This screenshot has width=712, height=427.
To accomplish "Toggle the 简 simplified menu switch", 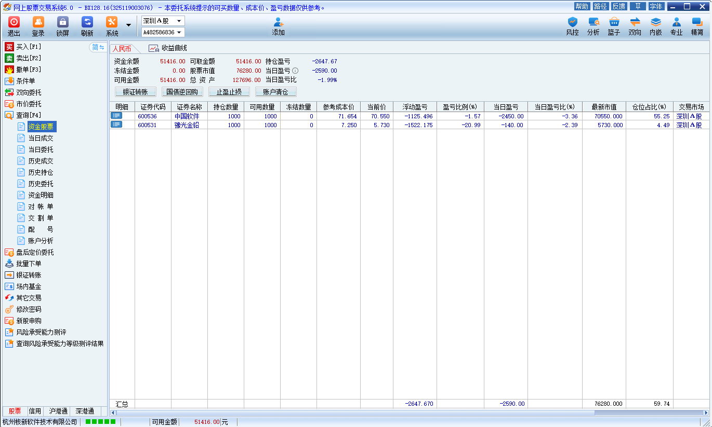I will 98,47.
